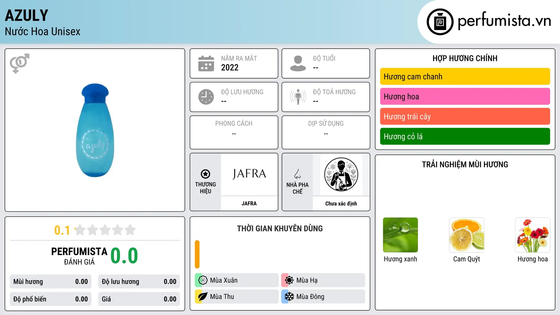Click the Nước Hoa Unisex subtitle

click(42, 32)
